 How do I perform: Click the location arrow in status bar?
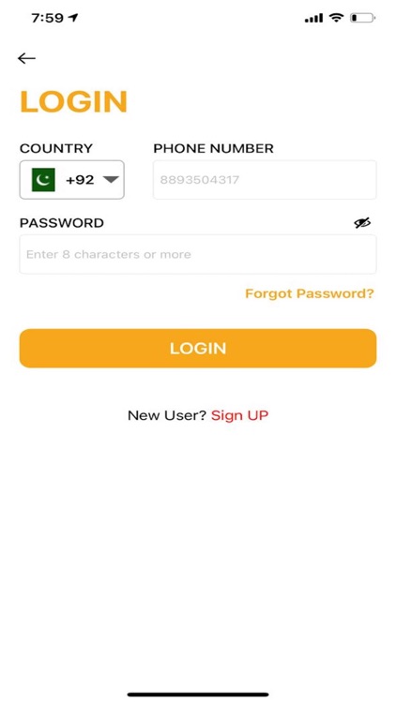point(73,18)
